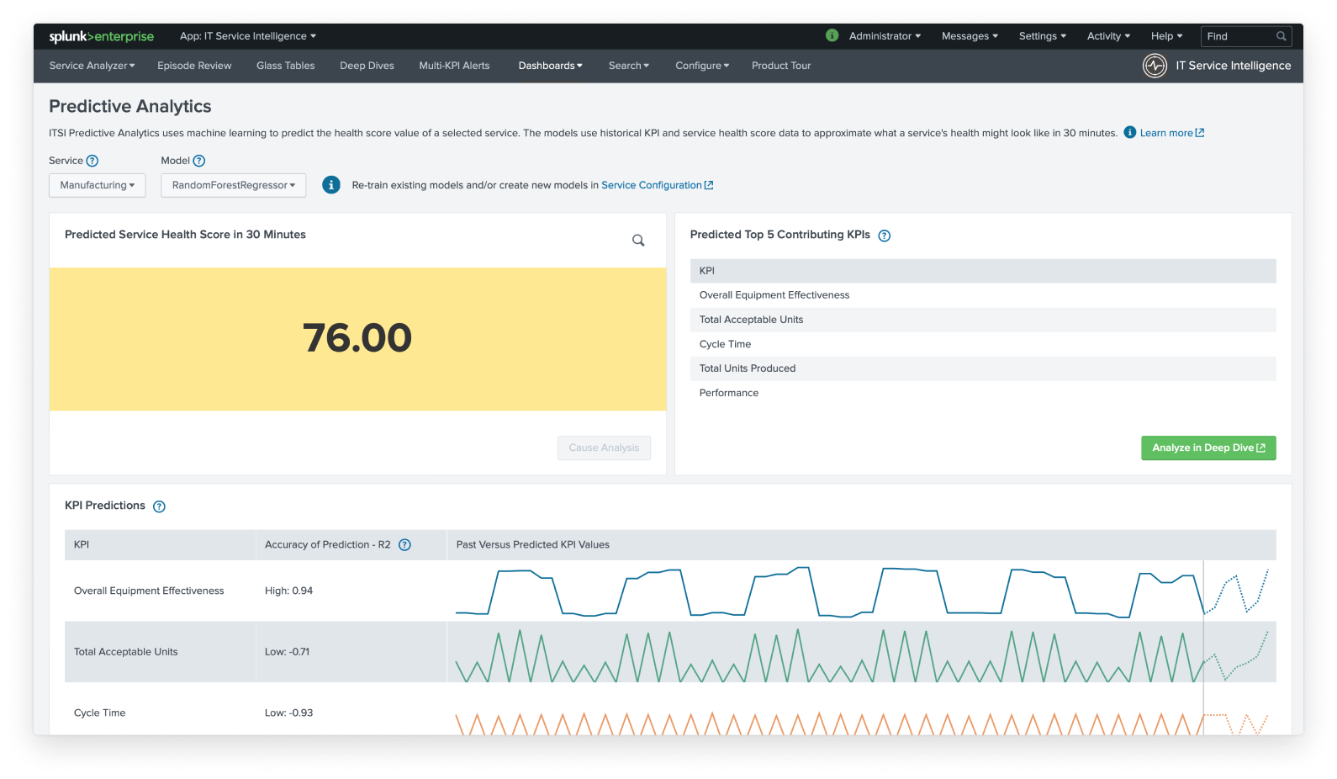The height and width of the screenshot is (779, 1337).
Task: Open the Settings menu
Action: (x=1043, y=36)
